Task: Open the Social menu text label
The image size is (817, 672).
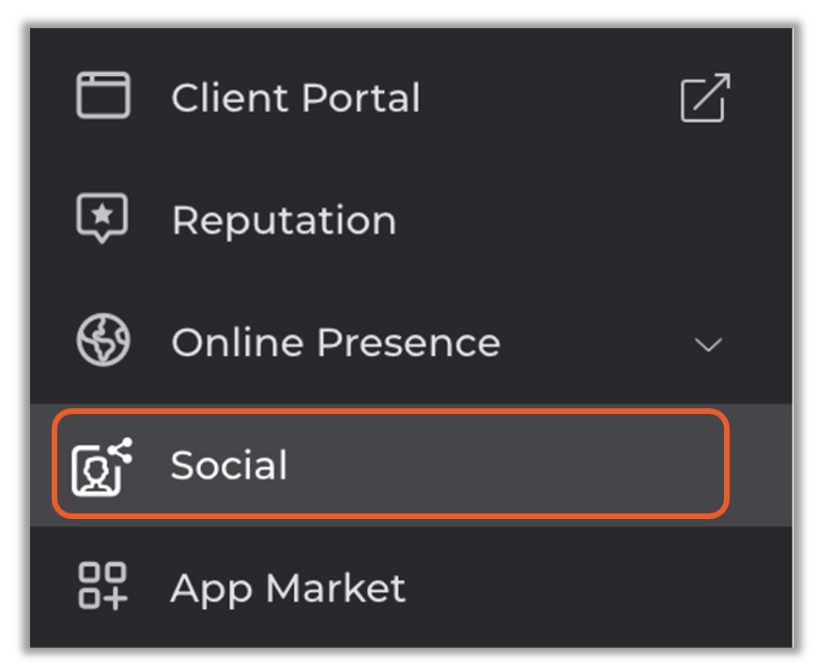Action: [229, 465]
